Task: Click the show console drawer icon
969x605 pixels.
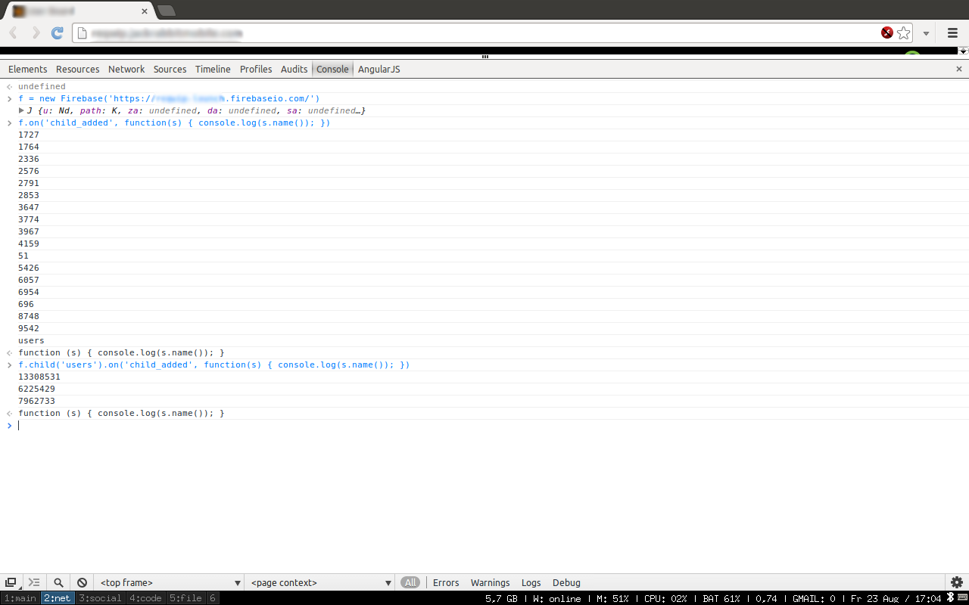Action: (34, 582)
